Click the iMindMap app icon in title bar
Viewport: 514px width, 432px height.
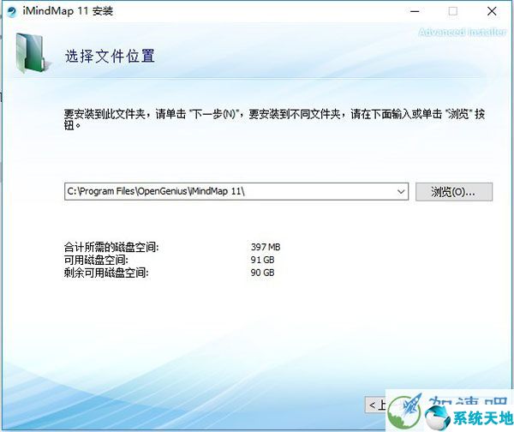(x=12, y=12)
